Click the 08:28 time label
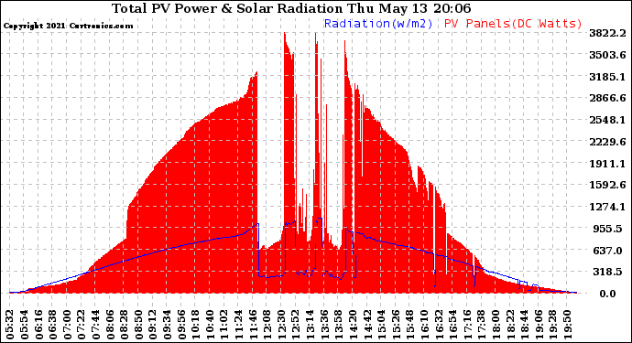The height and width of the screenshot is (343, 632). [x=125, y=325]
